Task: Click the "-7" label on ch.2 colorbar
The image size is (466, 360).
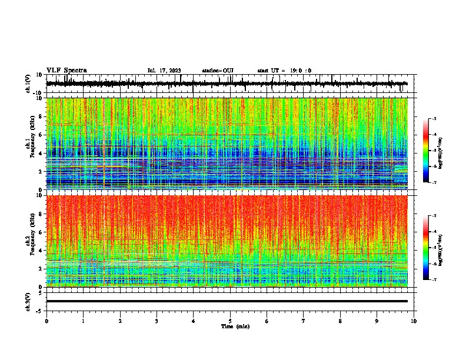Action: 434,280
